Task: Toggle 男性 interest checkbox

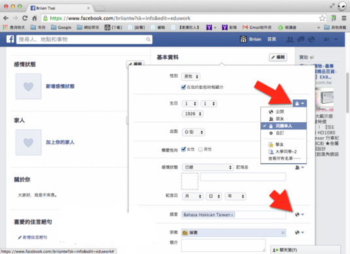Action: 200,150
